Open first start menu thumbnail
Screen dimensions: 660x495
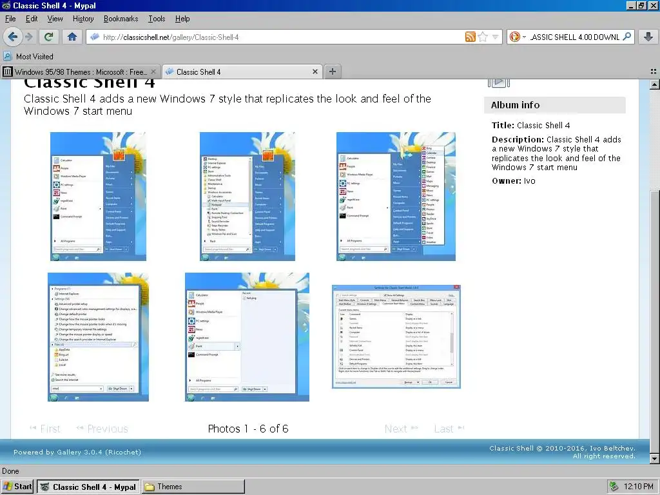(98, 197)
